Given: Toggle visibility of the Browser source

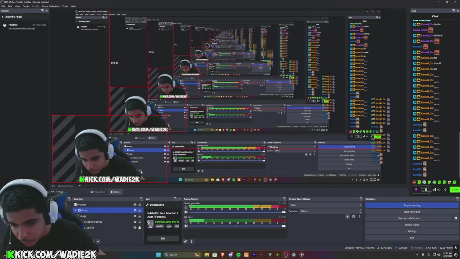Looking at the screenshot, I should pos(135,205).
